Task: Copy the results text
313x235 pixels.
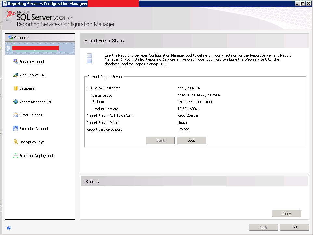Action: pyautogui.click(x=287, y=214)
